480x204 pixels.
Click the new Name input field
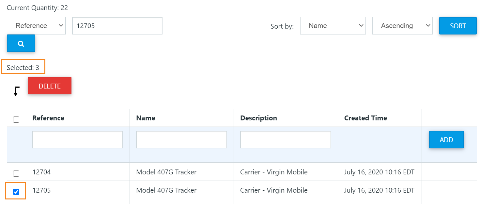pos(181,140)
